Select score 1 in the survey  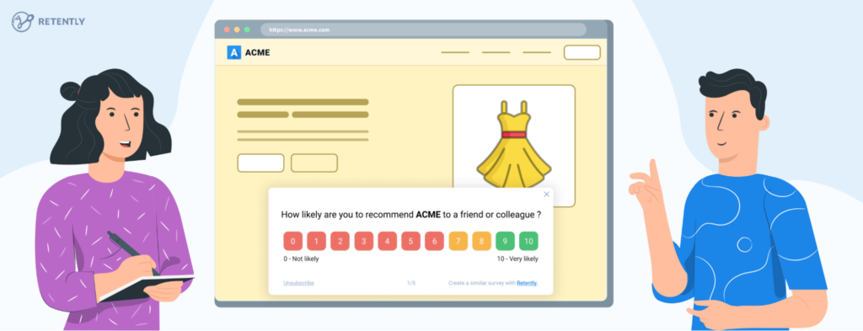point(317,241)
